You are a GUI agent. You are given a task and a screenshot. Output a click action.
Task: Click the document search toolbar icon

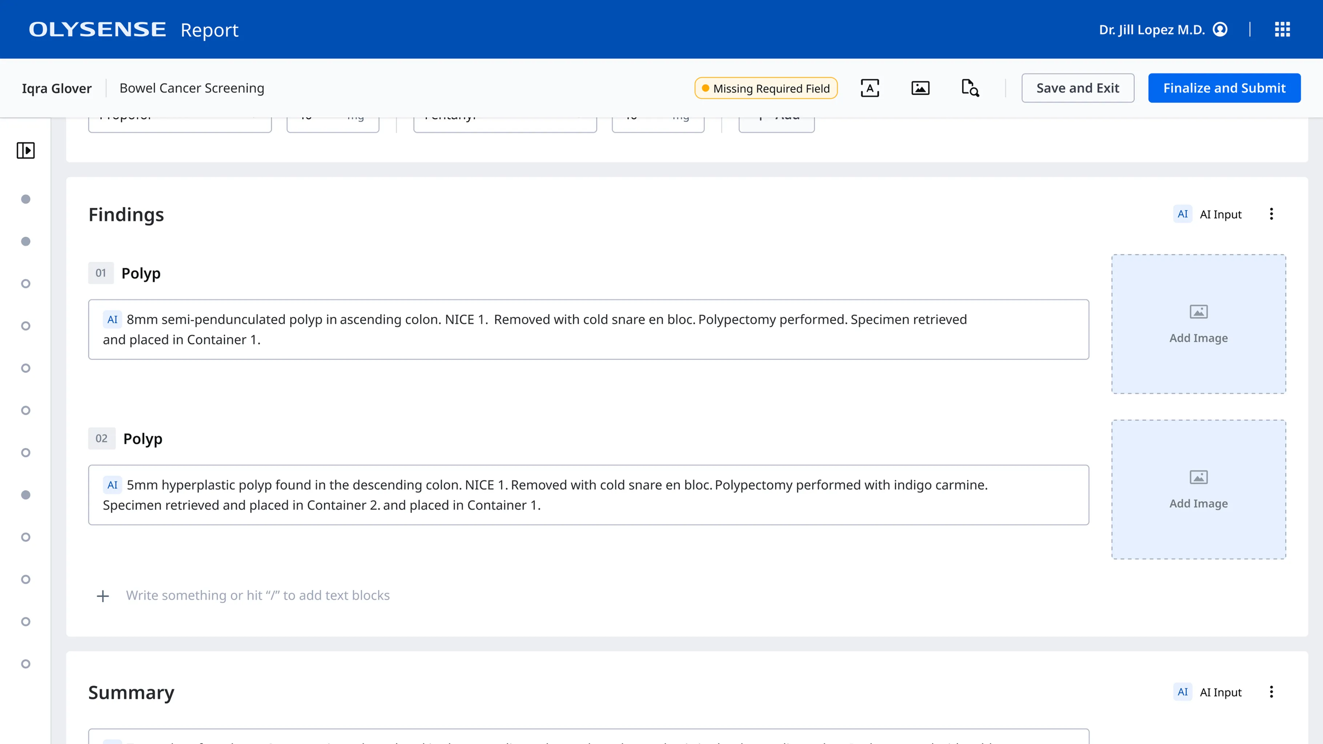(x=970, y=88)
